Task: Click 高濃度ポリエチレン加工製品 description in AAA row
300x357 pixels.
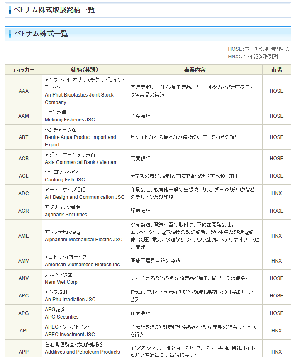Action: tap(194, 91)
